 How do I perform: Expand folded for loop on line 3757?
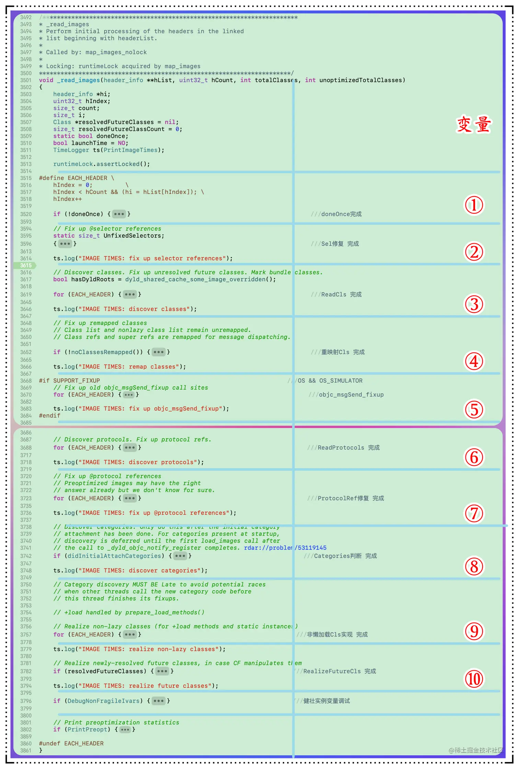tap(130, 635)
